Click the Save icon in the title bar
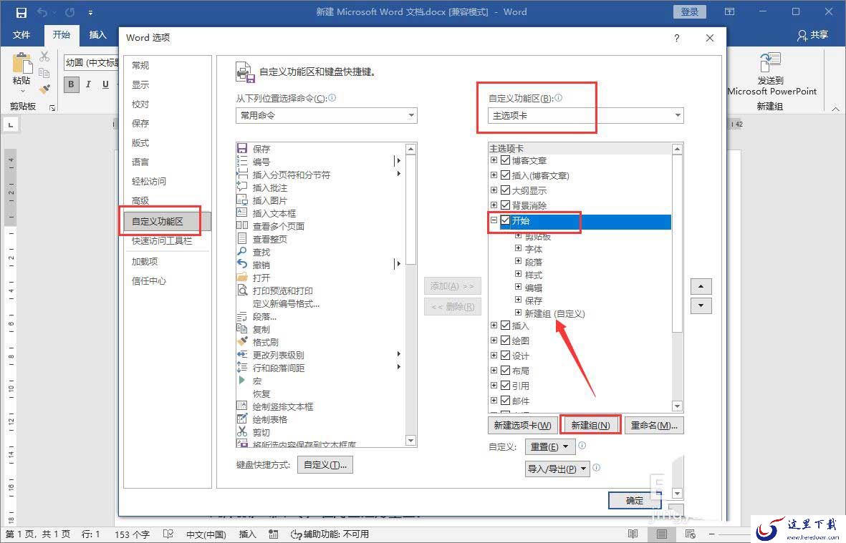 (21, 12)
